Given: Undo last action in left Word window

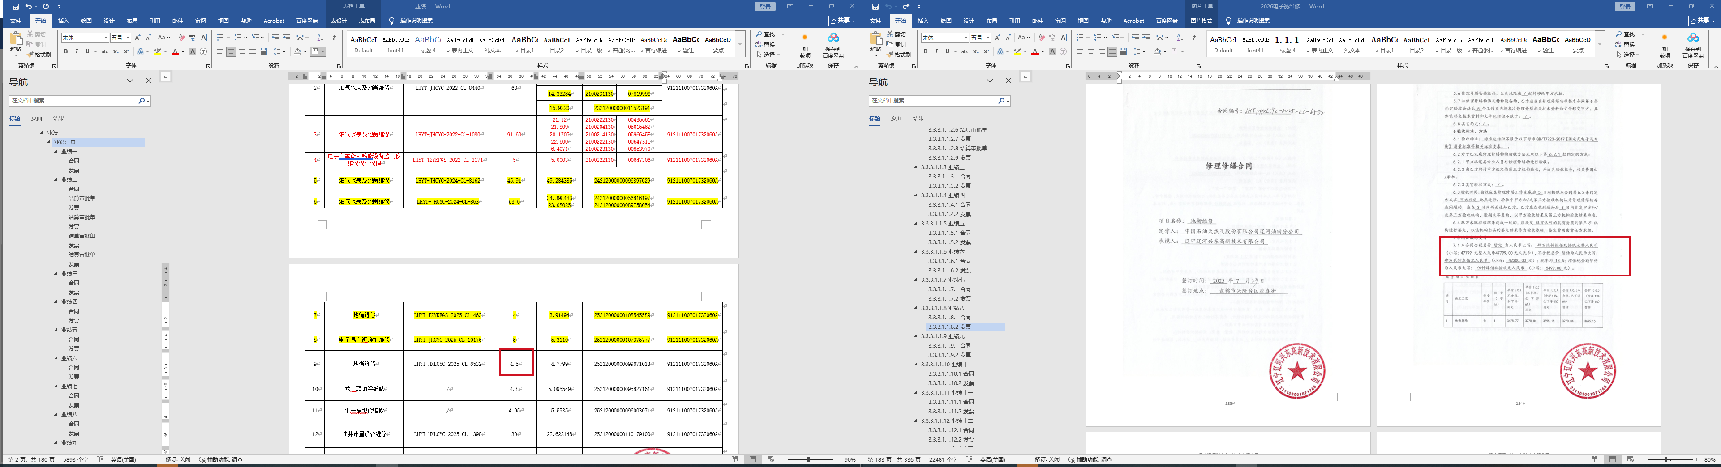Looking at the screenshot, I should [28, 7].
